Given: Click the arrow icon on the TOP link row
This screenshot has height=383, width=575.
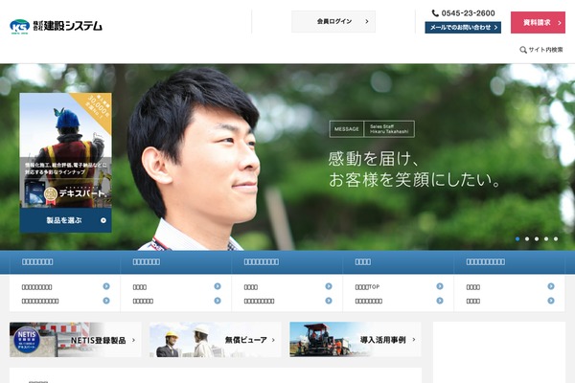Looking at the screenshot, I should click(440, 286).
